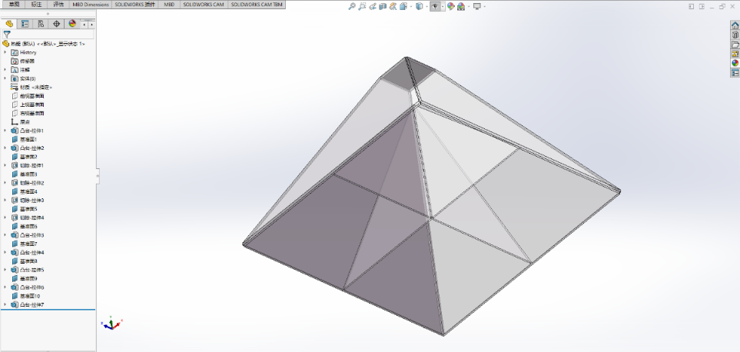This screenshot has width=740, height=352.
Task: Select the 原点 origin item in tree
Action: coord(25,121)
